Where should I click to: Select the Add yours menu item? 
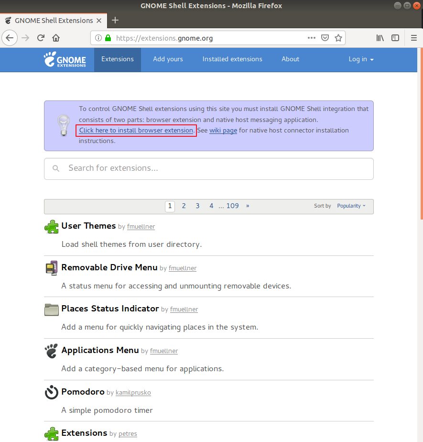[168, 59]
